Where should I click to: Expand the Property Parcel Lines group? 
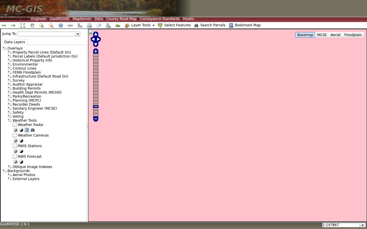[x=10, y=52]
